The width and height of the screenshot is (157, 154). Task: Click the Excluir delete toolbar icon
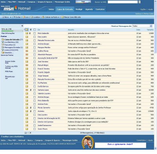pyautogui.click(x=15, y=17)
